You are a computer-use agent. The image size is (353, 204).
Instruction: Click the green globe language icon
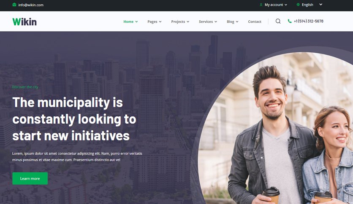click(x=298, y=5)
